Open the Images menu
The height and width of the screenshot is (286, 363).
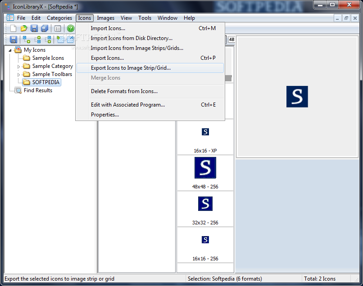tap(105, 18)
